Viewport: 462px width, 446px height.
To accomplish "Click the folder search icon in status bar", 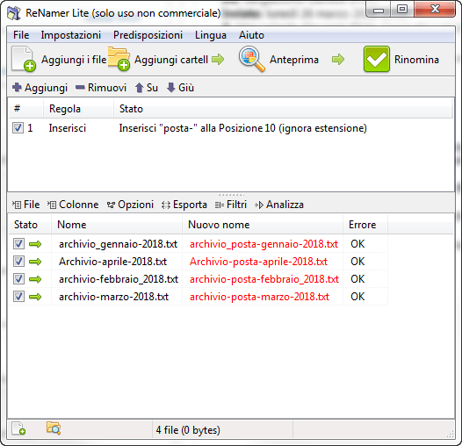I will 54,428.
